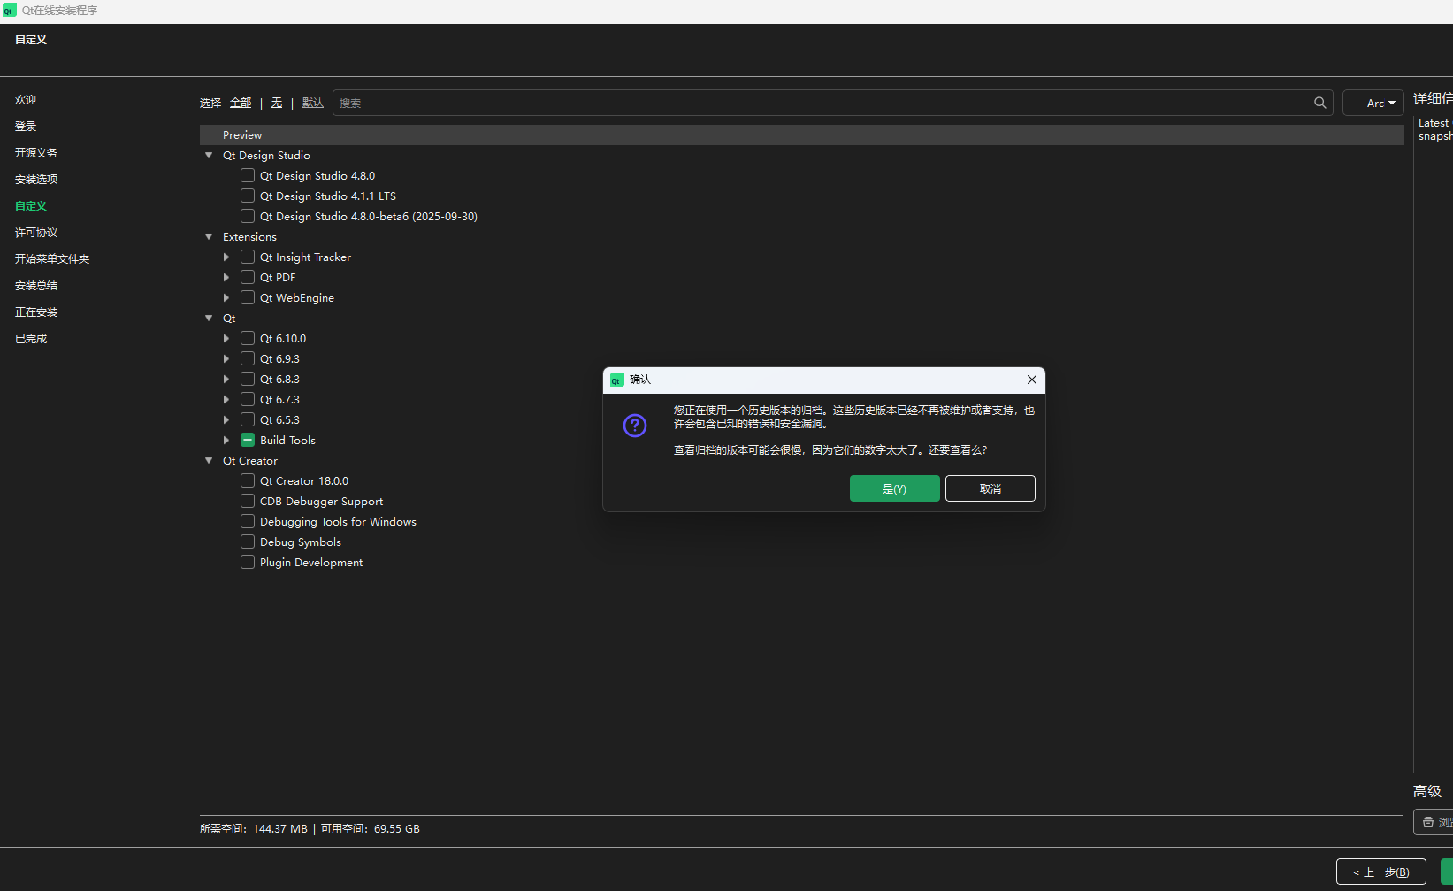1453x891 pixels.
Task: Expand the Qt 6.9.3 node
Action: pyautogui.click(x=226, y=358)
